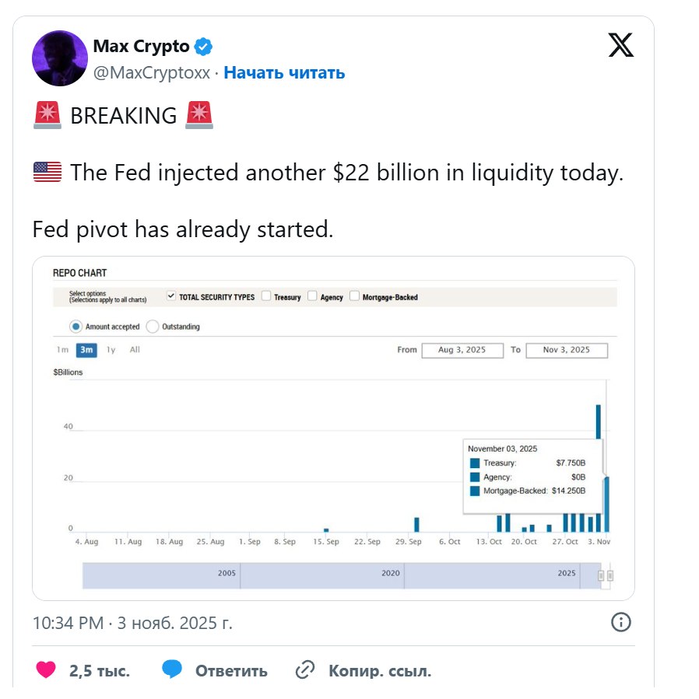The image size is (699, 699).
Task: Click the timeline range slider handle
Action: pos(606,575)
